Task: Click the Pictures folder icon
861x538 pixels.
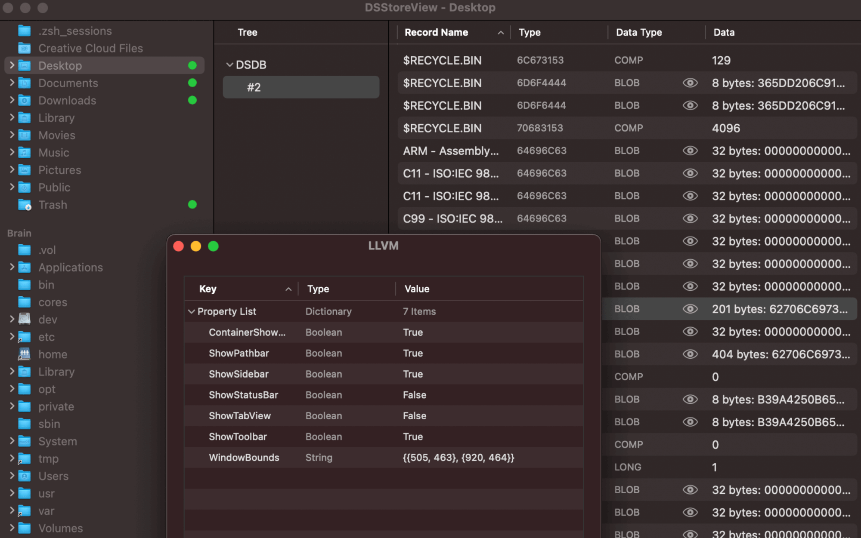Action: tap(25, 170)
